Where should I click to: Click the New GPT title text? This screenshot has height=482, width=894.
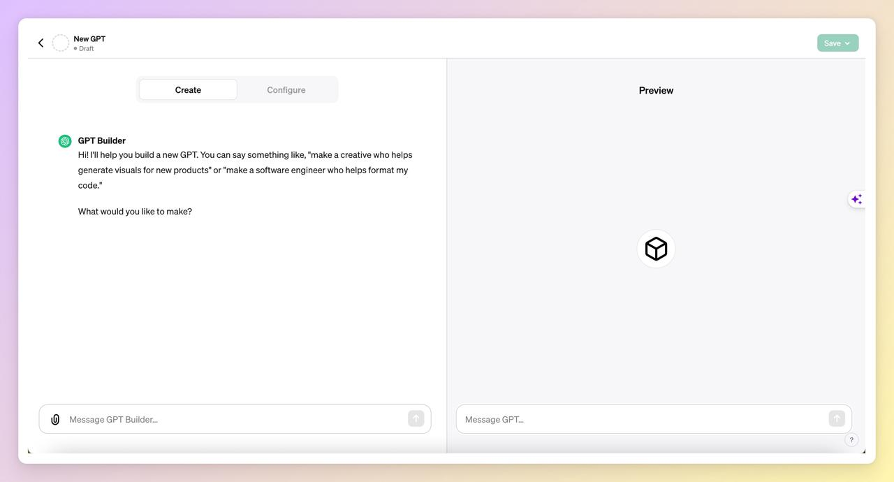click(89, 39)
